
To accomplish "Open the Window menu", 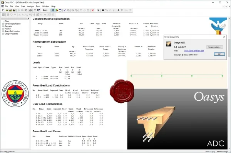I will [x=46, y=6].
